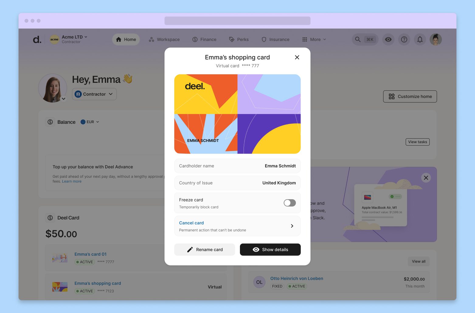The image size is (475, 313).
Task: Open the Perks tab
Action: pos(239,39)
